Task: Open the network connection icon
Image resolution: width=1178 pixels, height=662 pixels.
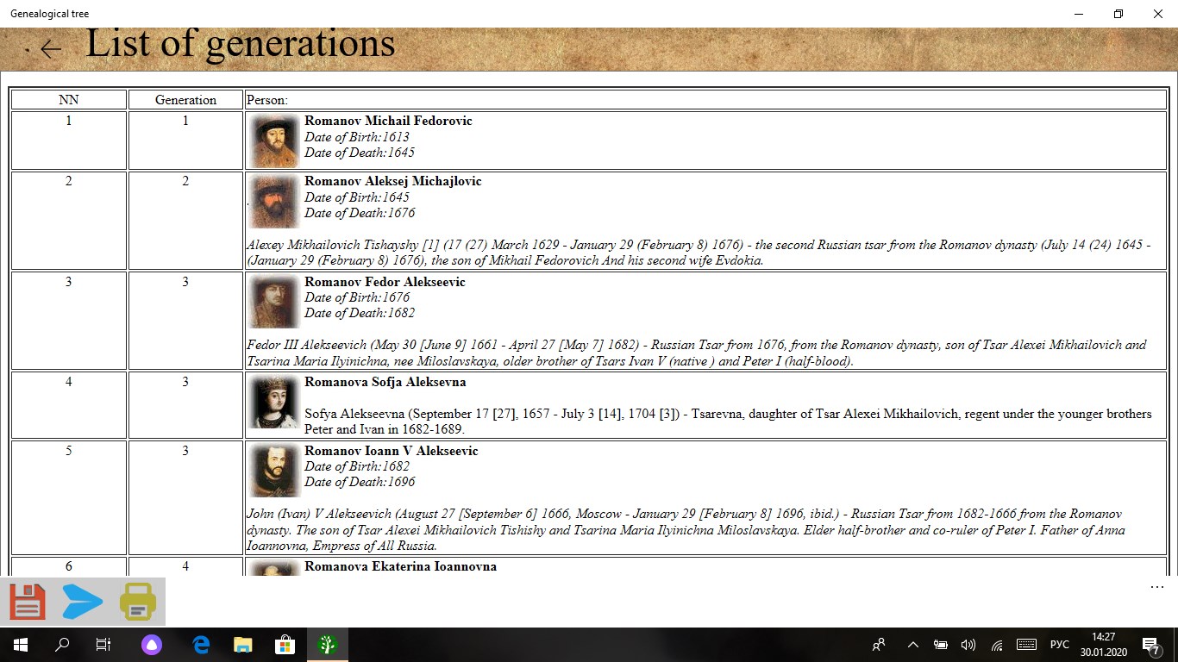Action: [x=997, y=645]
